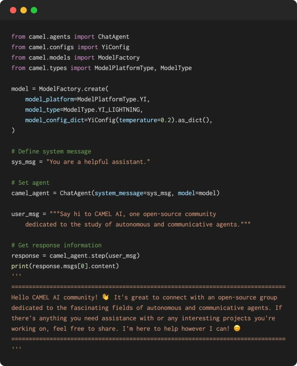The width and height of the screenshot is (297, 366).
Task: Click ModelPlatformType.YI value
Action: 112,99
